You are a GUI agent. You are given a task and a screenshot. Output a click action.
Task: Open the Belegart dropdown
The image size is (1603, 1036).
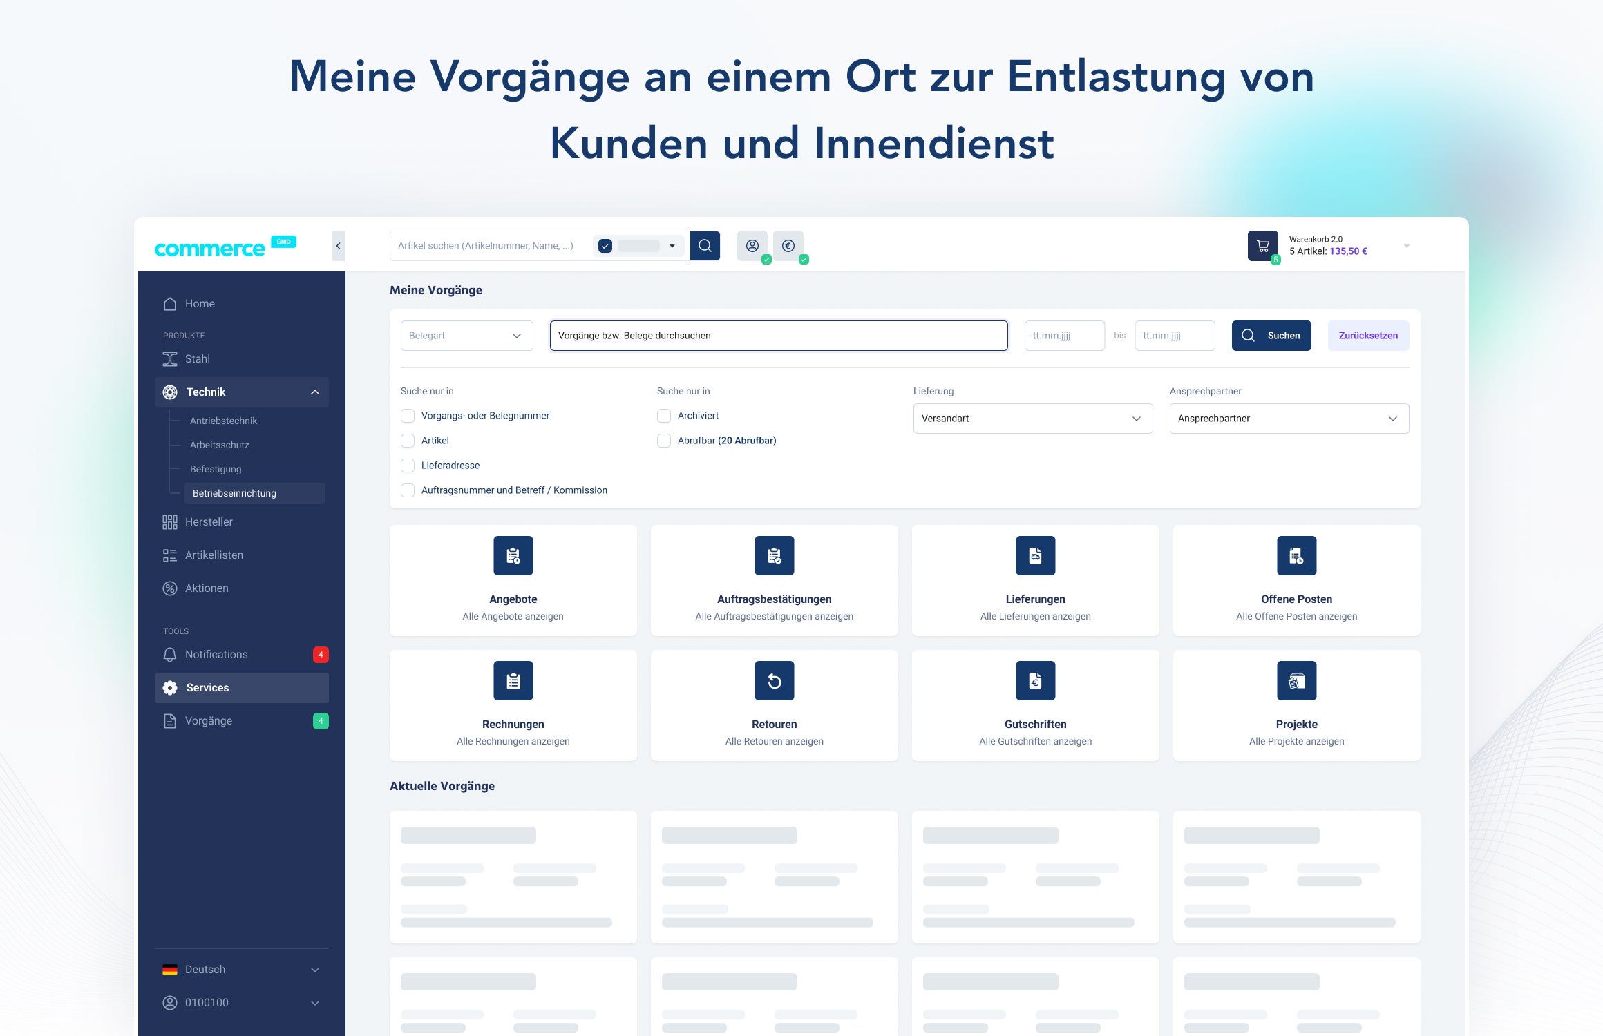pyautogui.click(x=466, y=336)
